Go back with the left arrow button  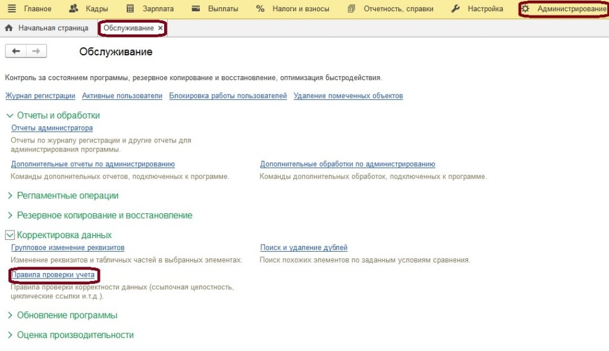(x=15, y=52)
